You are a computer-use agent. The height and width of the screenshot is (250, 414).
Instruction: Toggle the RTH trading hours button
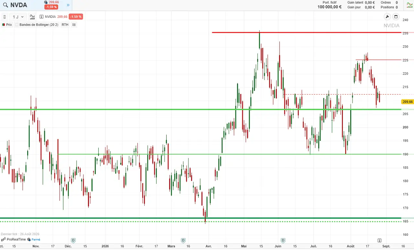tap(65, 25)
